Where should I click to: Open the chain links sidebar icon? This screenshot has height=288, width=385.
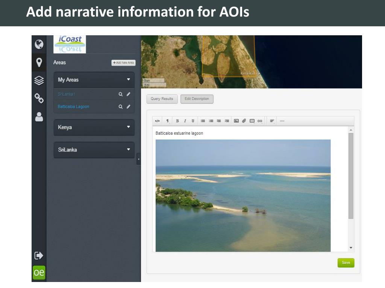(39, 98)
